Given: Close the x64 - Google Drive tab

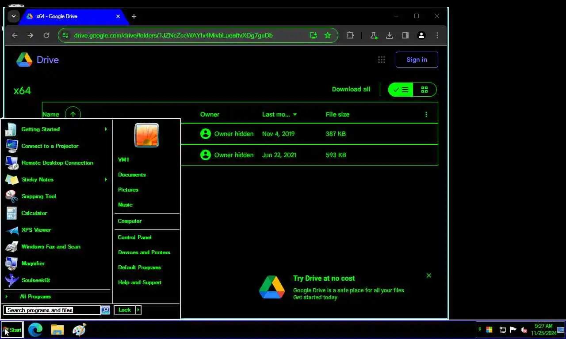Looking at the screenshot, I should point(118,16).
